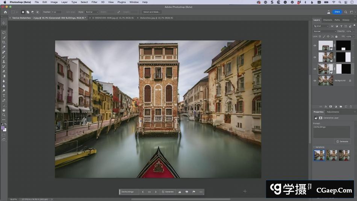Image resolution: width=357 pixels, height=201 pixels.
Task: Collapse the Variations section
Action: (x=314, y=147)
